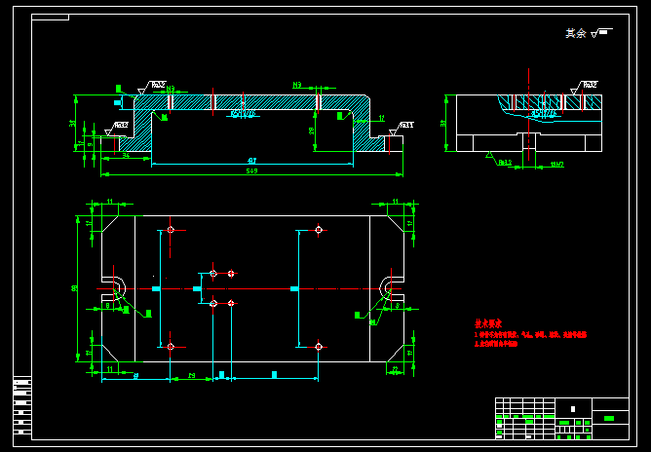Click the right "N3" label above section view
This screenshot has height=452, width=651.
[x=297, y=85]
